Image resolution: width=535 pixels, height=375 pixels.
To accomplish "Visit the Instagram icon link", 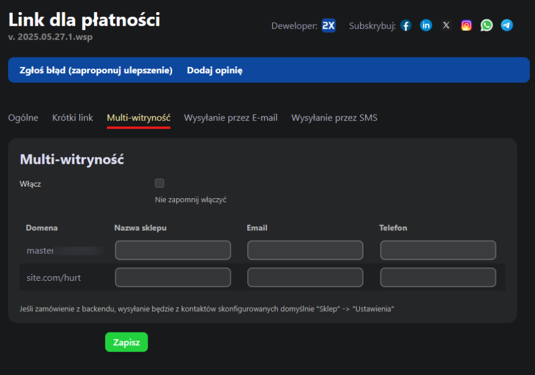I will click(466, 26).
